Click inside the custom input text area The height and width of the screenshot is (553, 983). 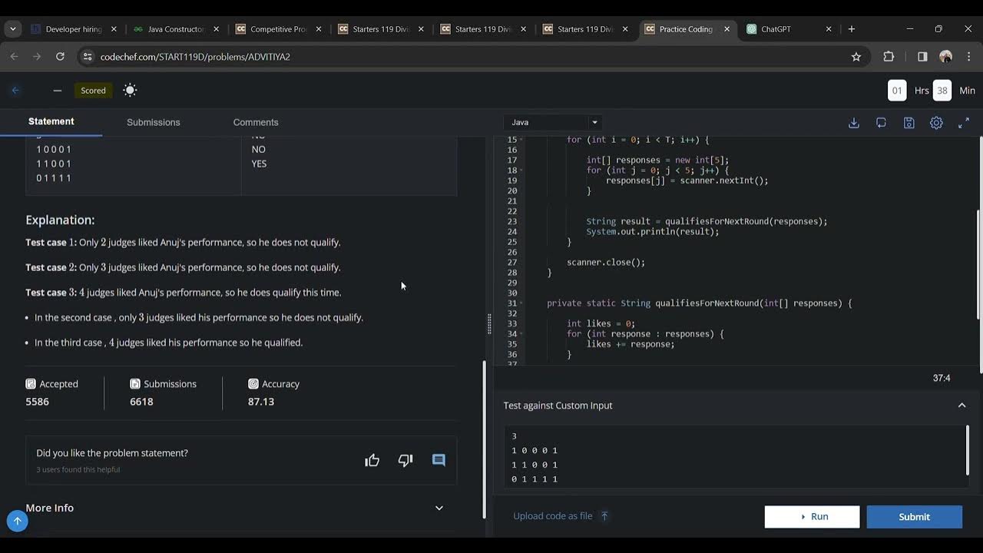click(735, 456)
